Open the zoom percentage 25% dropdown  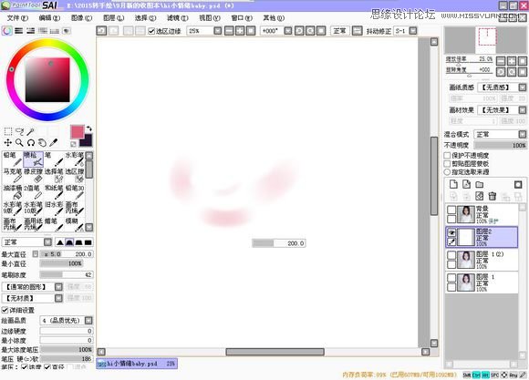[218, 31]
